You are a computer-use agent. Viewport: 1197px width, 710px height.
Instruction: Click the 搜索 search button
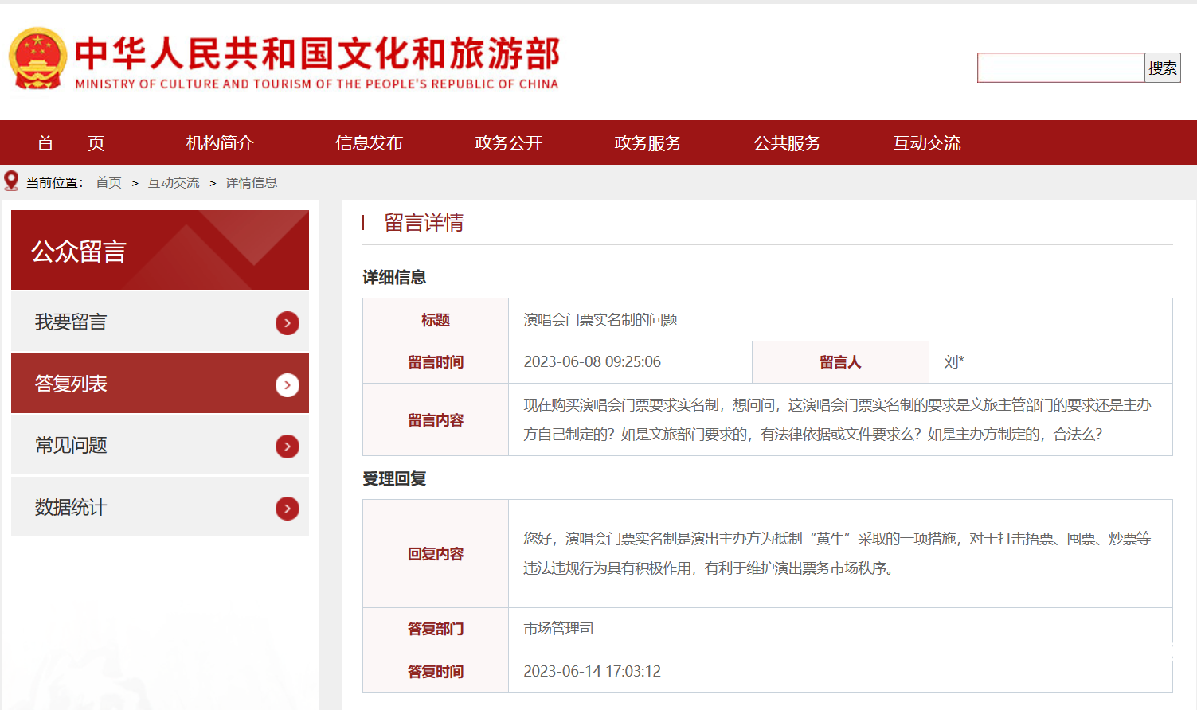coord(1163,68)
